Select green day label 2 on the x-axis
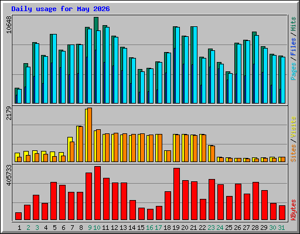Image resolution: width=300 pixels, height=234 pixels. tap(28, 228)
